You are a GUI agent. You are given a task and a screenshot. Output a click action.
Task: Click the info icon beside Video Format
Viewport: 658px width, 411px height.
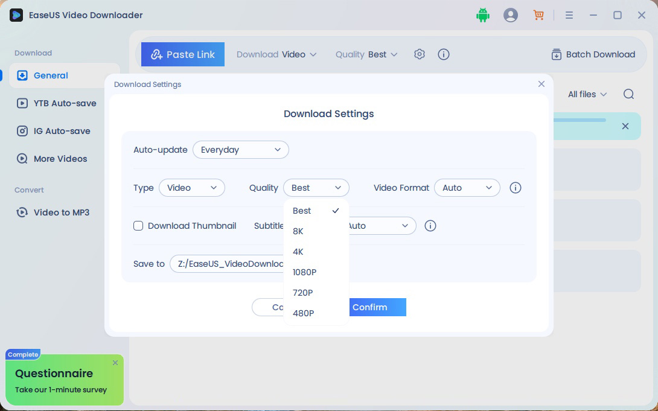pos(516,188)
